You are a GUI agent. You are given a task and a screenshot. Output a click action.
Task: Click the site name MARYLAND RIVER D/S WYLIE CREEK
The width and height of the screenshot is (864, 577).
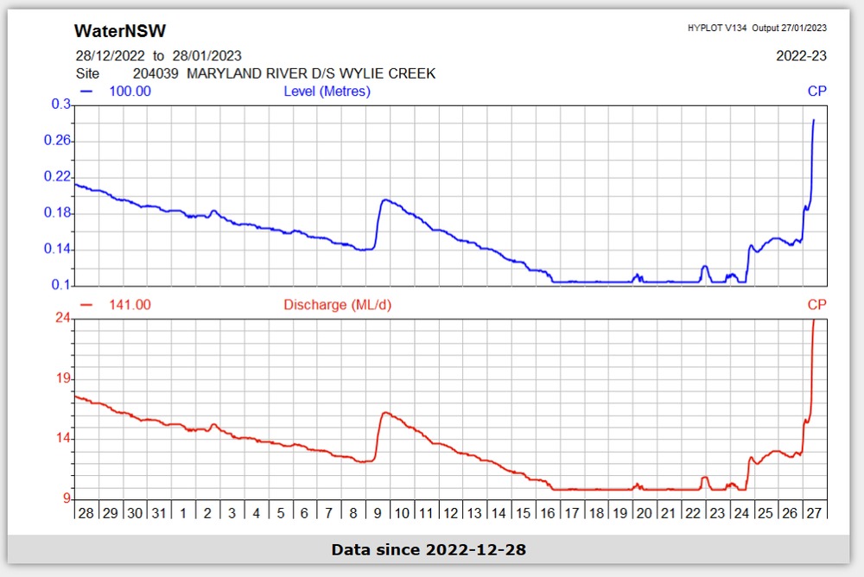click(x=311, y=73)
